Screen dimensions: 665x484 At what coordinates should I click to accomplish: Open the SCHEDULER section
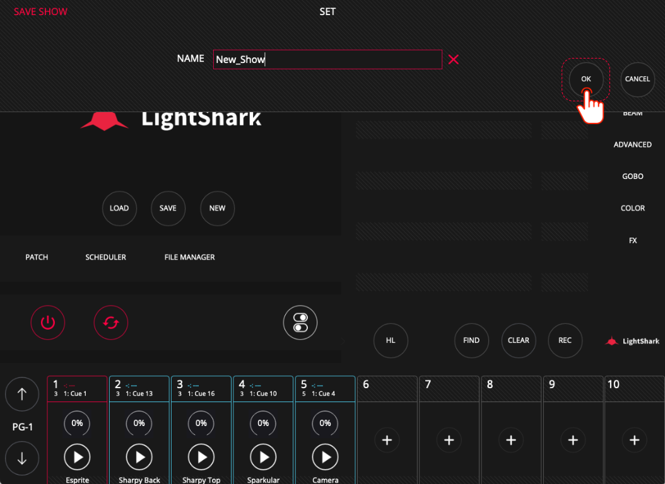pyautogui.click(x=105, y=257)
